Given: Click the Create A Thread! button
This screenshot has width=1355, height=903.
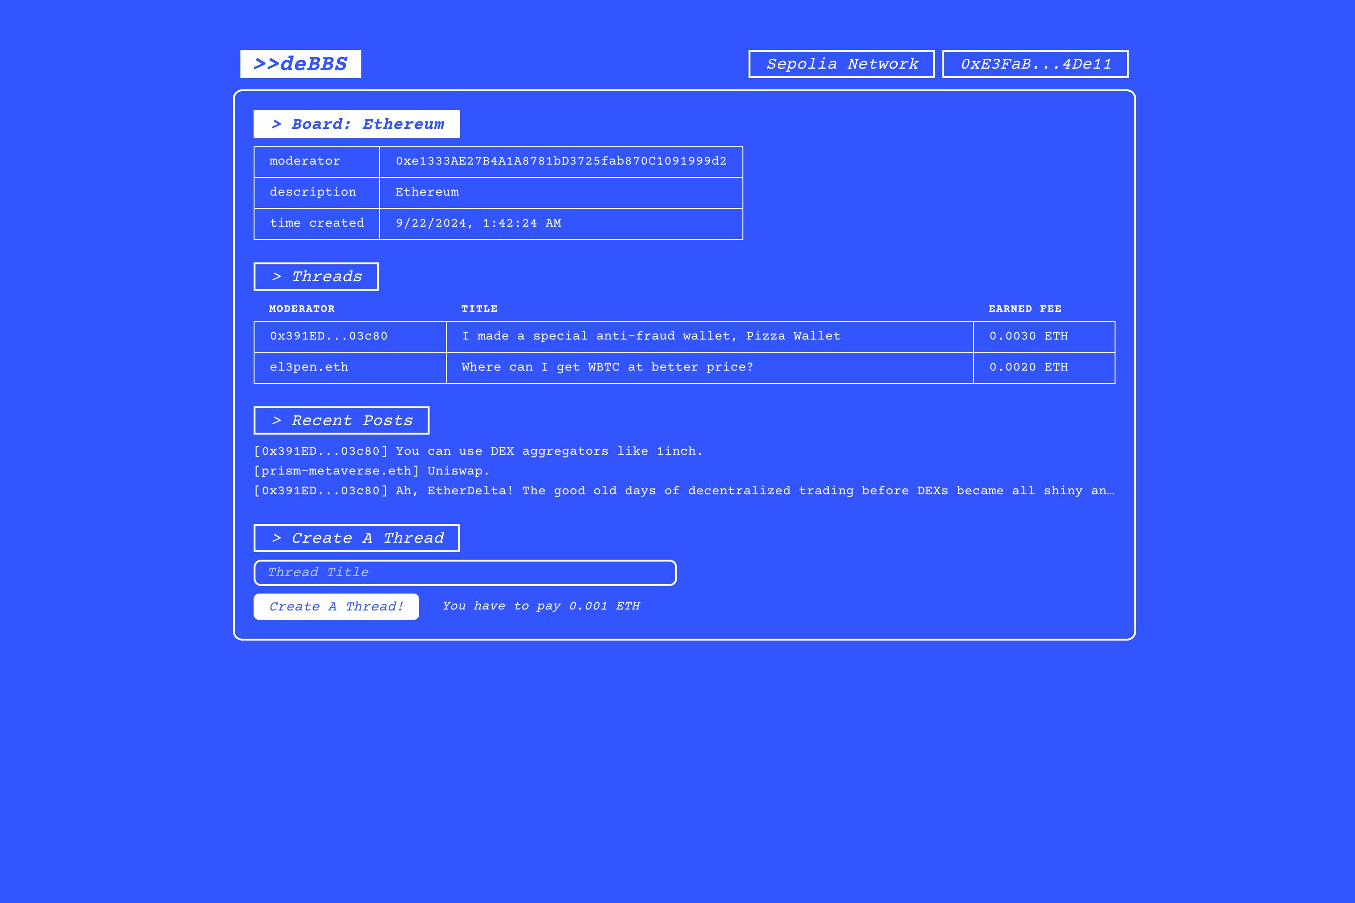Looking at the screenshot, I should coord(337,606).
